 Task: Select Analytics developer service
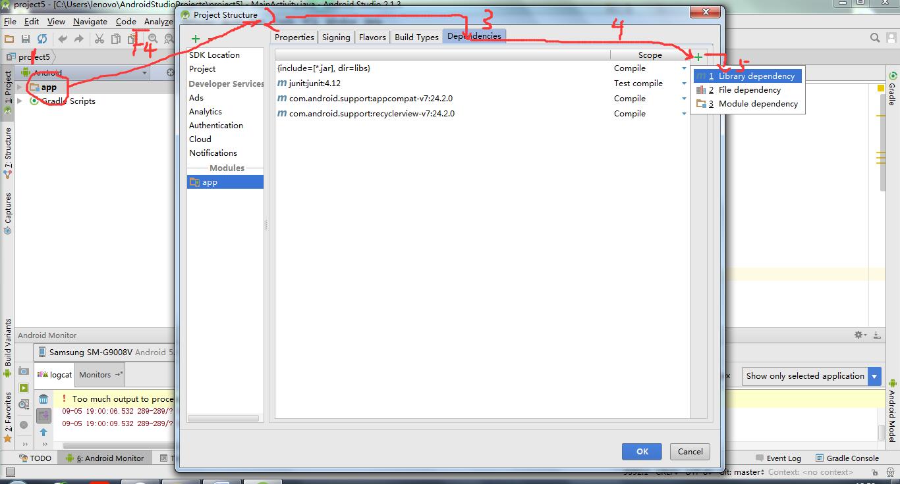(x=206, y=112)
